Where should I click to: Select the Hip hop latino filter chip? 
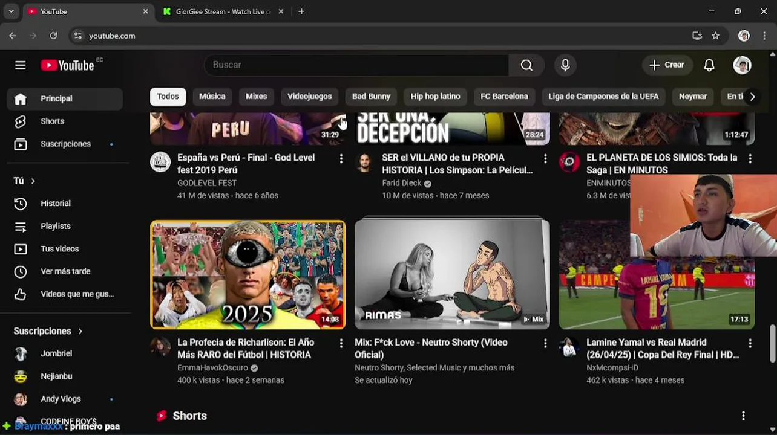pyautogui.click(x=435, y=97)
